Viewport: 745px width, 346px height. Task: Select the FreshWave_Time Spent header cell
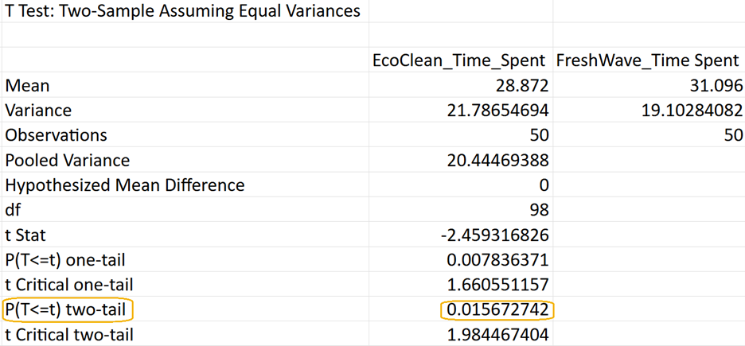click(x=649, y=60)
